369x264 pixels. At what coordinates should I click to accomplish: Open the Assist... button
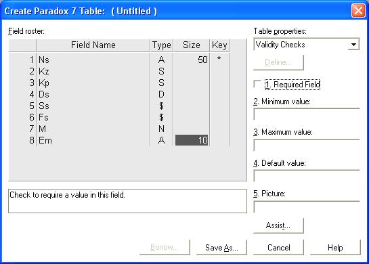pyautogui.click(x=278, y=225)
